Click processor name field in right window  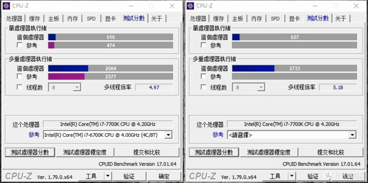pos(292,124)
